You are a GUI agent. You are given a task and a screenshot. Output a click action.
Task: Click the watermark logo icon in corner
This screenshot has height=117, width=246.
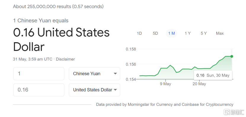coord(227,112)
